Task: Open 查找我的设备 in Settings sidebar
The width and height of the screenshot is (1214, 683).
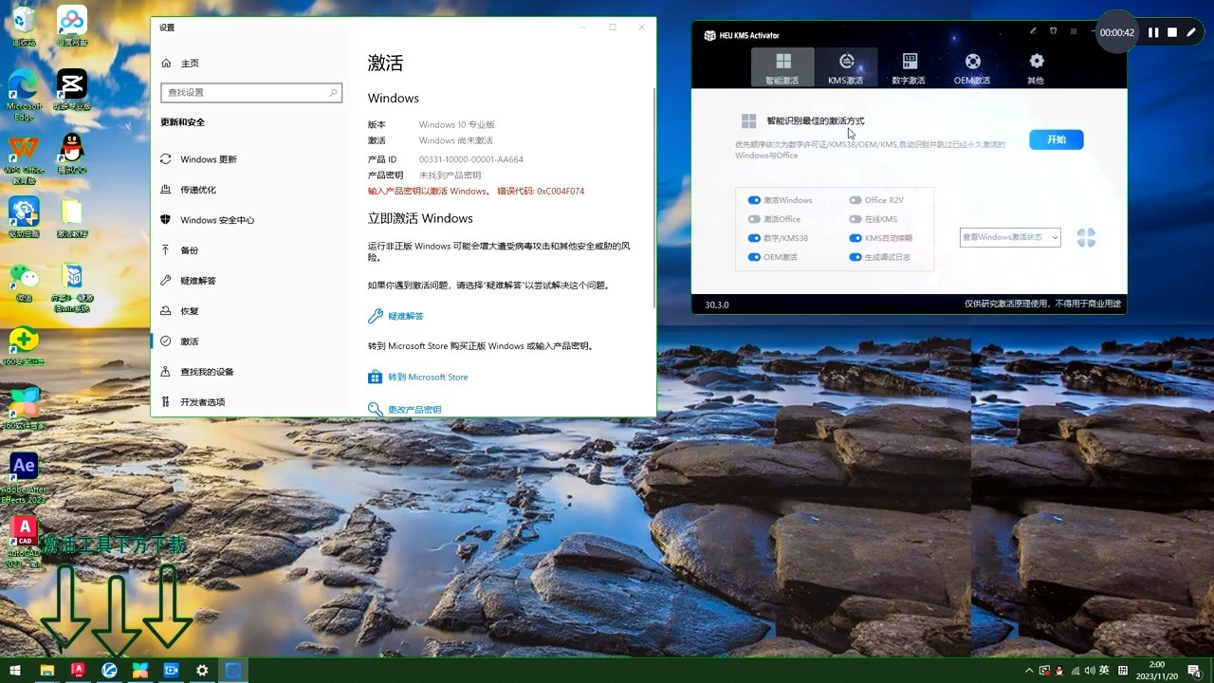Action: (196, 372)
